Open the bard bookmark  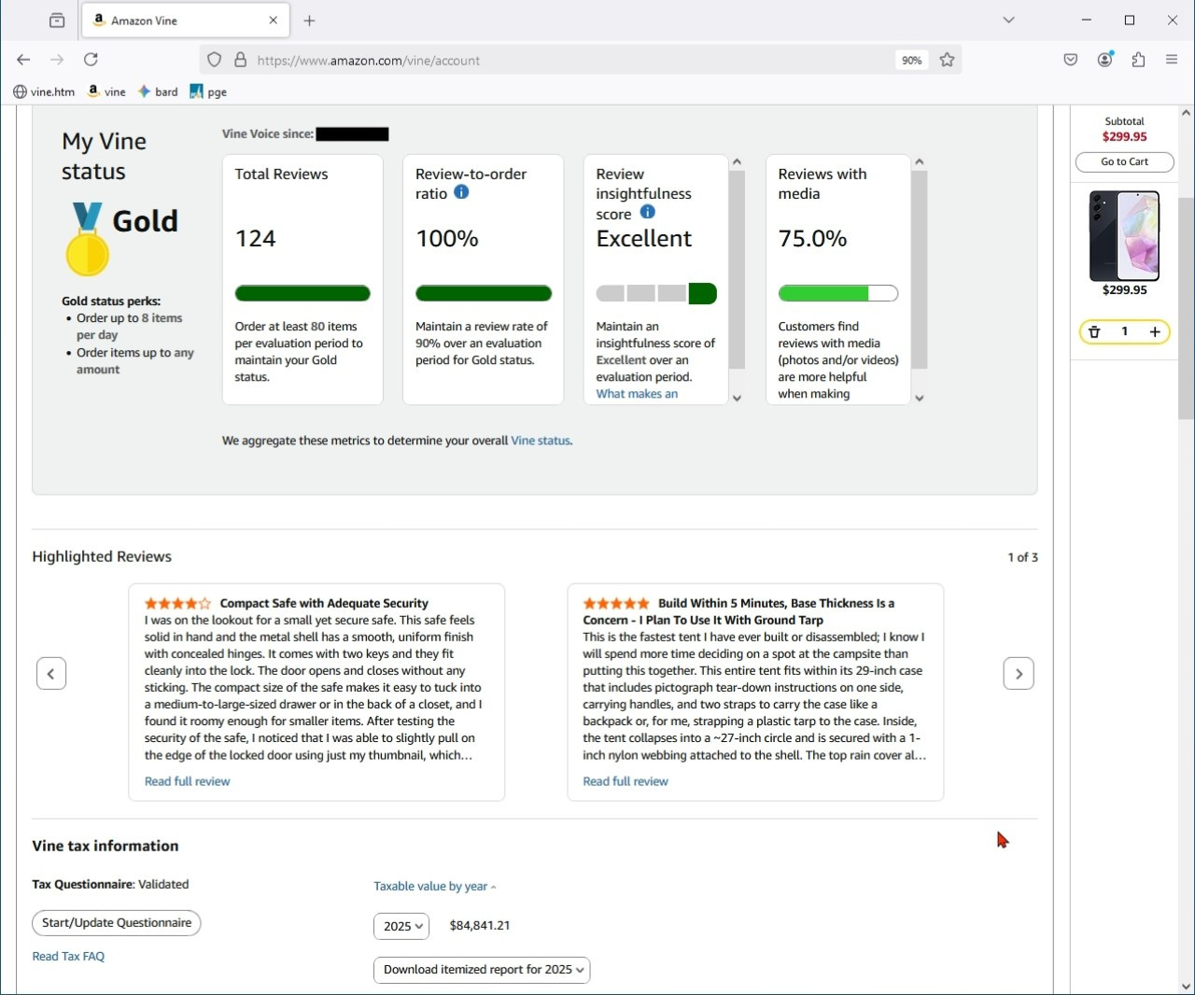[158, 91]
